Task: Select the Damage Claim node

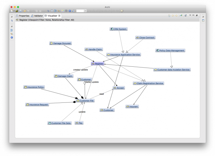Action: (x=64, y=76)
